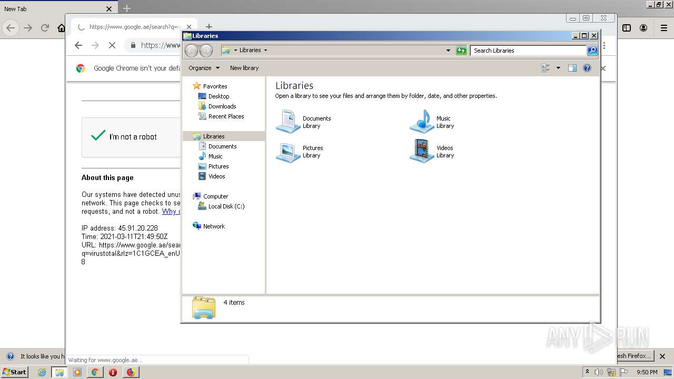Open new tab in Chrome
The height and width of the screenshot is (379, 674).
click(209, 27)
